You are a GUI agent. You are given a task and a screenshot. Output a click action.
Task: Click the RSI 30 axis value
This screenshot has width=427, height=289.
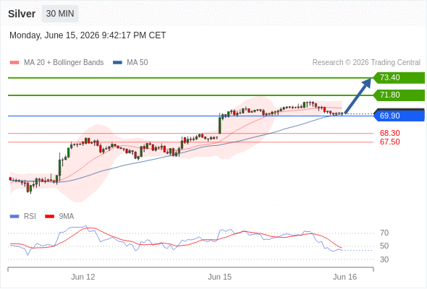pyautogui.click(x=384, y=259)
